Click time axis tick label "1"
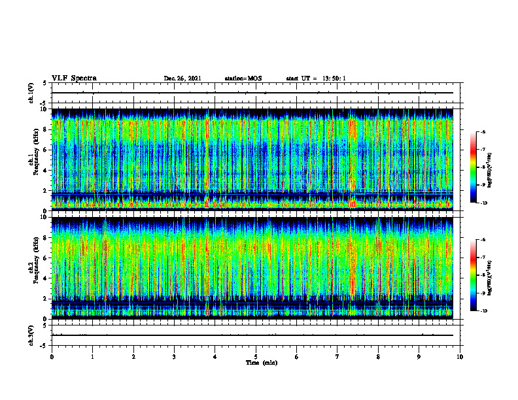Image resolution: width=518 pixels, height=400 pixels. (92, 357)
